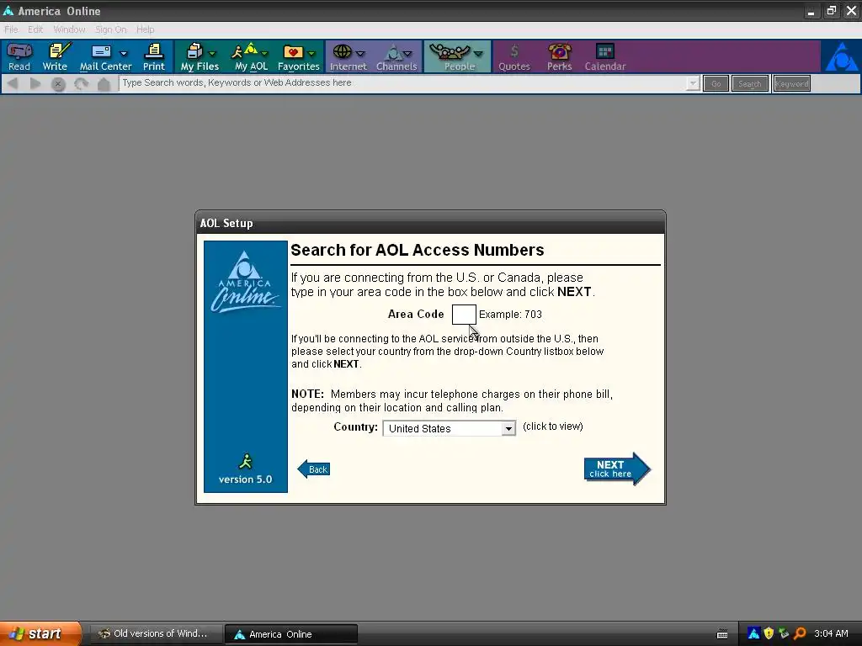The width and height of the screenshot is (862, 646).
Task: Click the AOL icon in the title bar
Action: point(8,10)
